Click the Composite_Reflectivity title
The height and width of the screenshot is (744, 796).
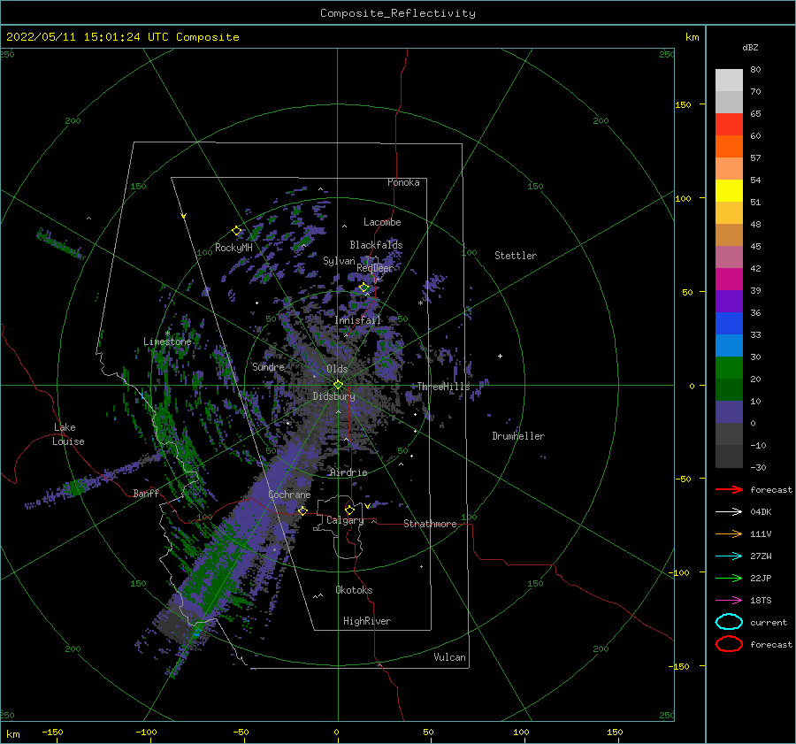(398, 13)
